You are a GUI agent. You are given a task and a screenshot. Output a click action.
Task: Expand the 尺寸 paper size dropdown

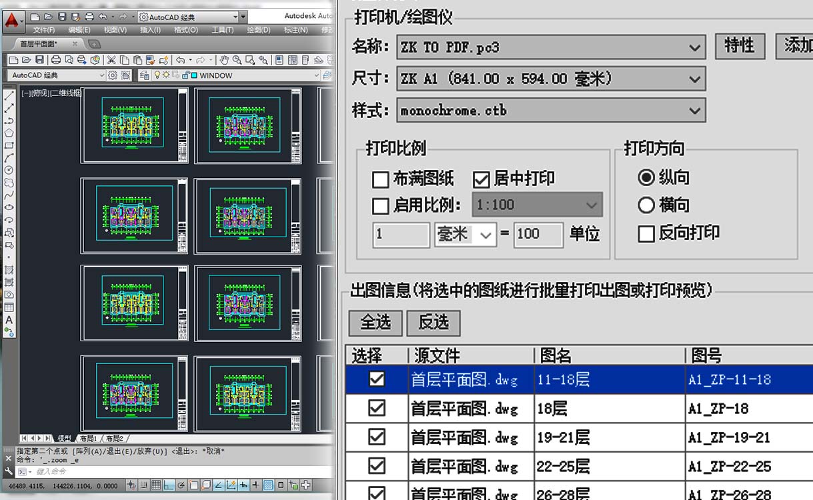coord(694,79)
